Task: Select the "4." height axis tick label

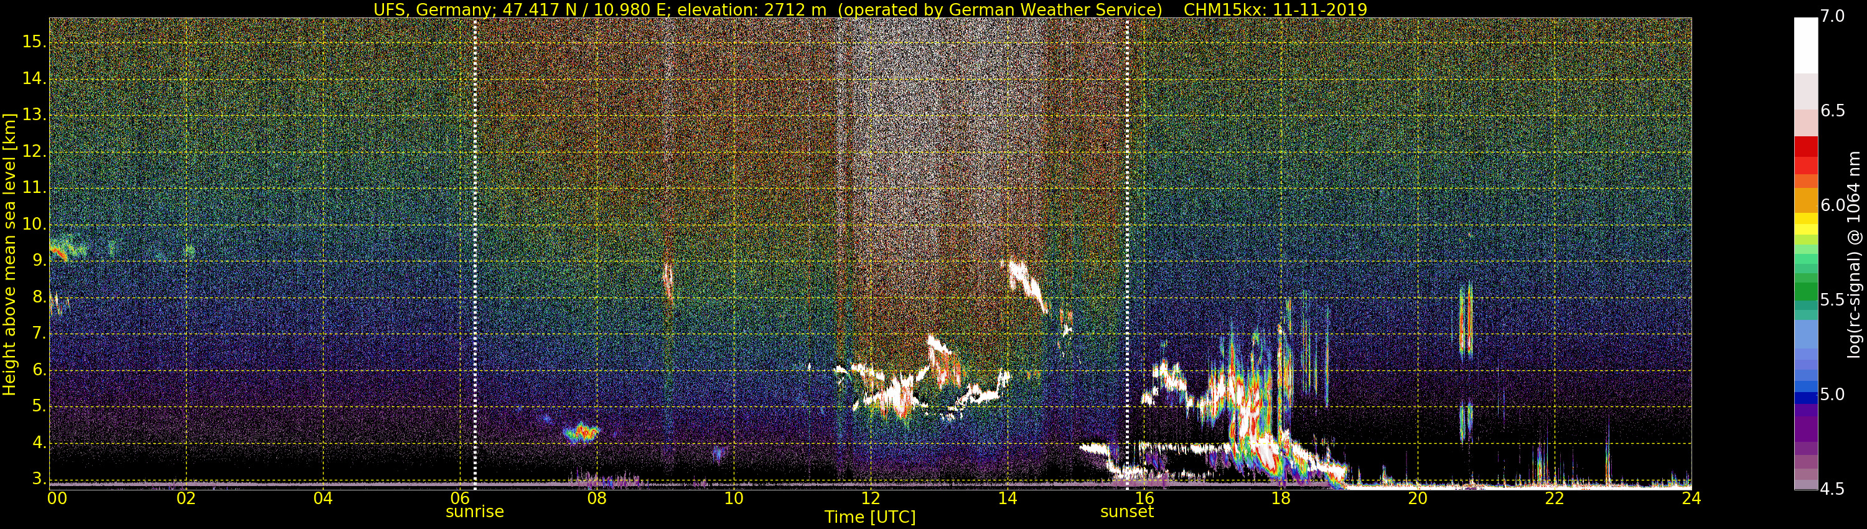Action: tap(39, 442)
